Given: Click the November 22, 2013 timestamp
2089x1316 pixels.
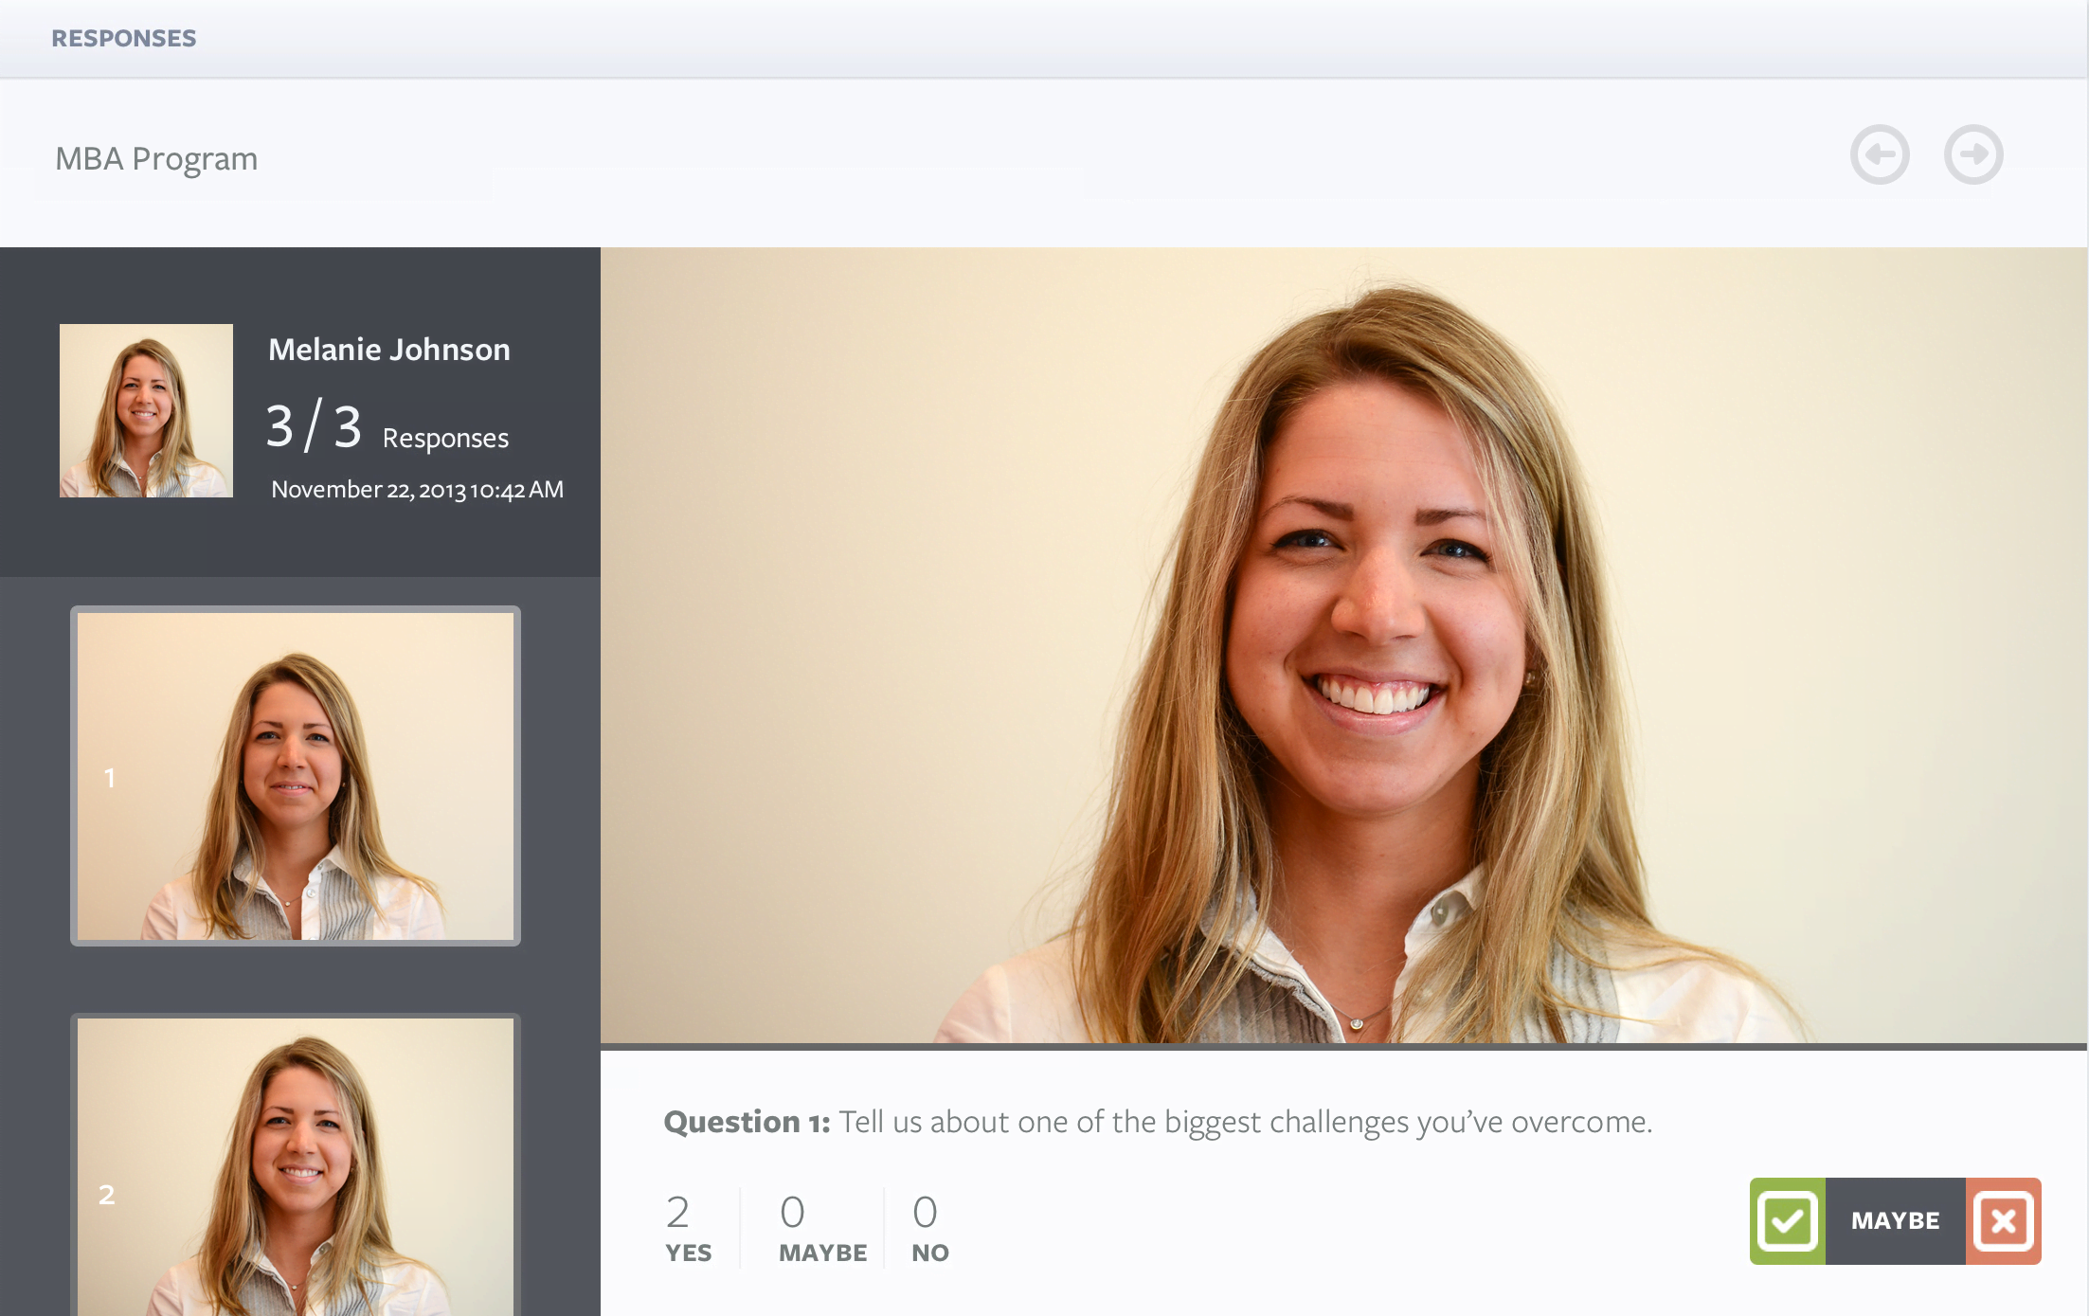Looking at the screenshot, I should click(417, 490).
